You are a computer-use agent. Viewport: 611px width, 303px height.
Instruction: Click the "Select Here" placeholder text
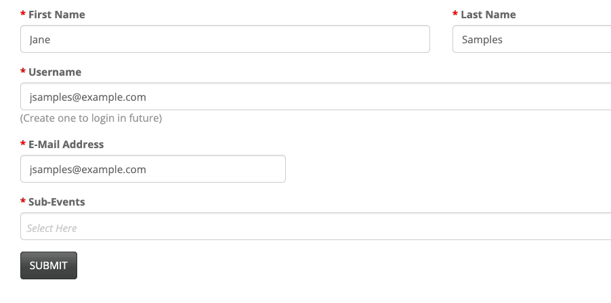point(52,228)
